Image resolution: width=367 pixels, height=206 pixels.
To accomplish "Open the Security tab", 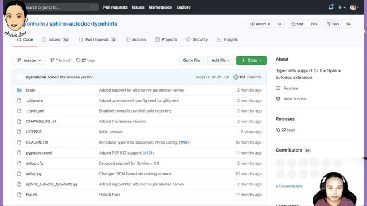I will (x=197, y=39).
